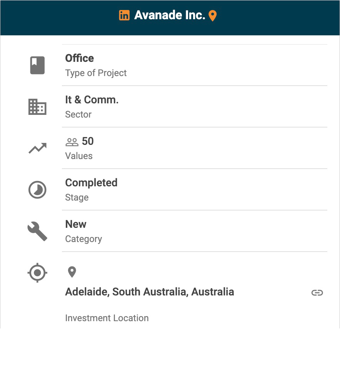Click the Investment Location label
340x388 pixels.
(x=107, y=318)
